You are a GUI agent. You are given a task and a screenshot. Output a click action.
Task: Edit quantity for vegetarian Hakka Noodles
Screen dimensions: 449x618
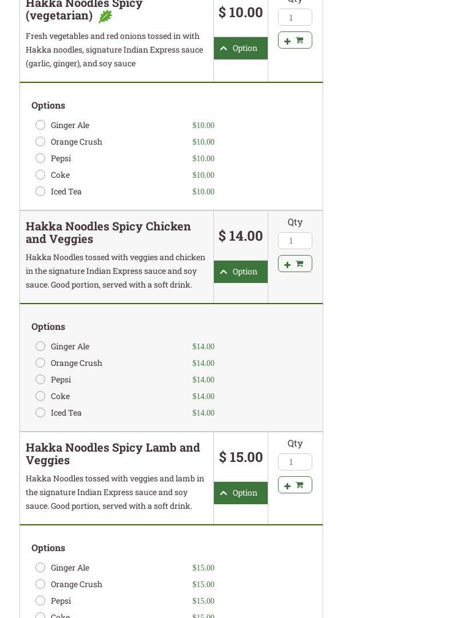[295, 17]
